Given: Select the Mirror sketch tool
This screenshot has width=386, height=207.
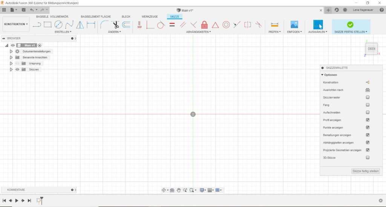Looking at the screenshot, I should (x=80, y=24).
